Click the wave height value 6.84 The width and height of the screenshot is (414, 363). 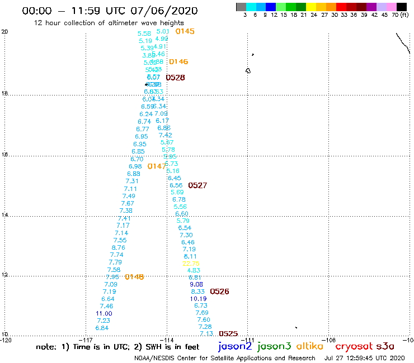[102, 328]
